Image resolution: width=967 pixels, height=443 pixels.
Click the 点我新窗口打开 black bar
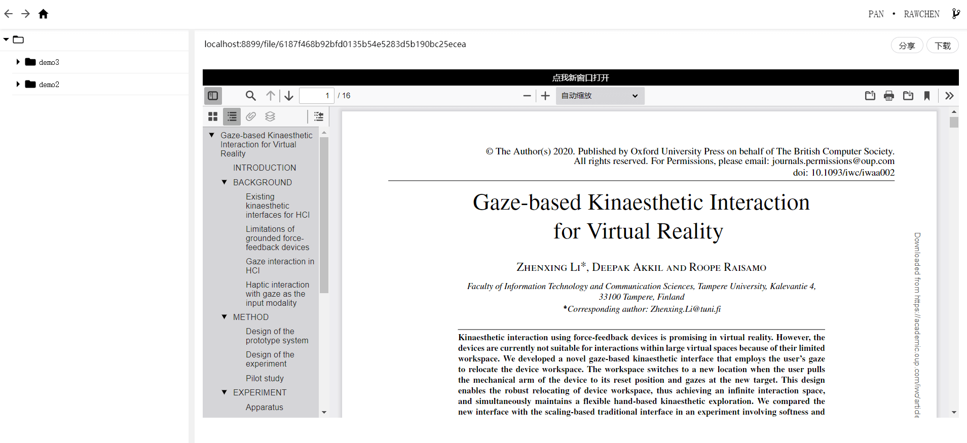[x=581, y=77]
